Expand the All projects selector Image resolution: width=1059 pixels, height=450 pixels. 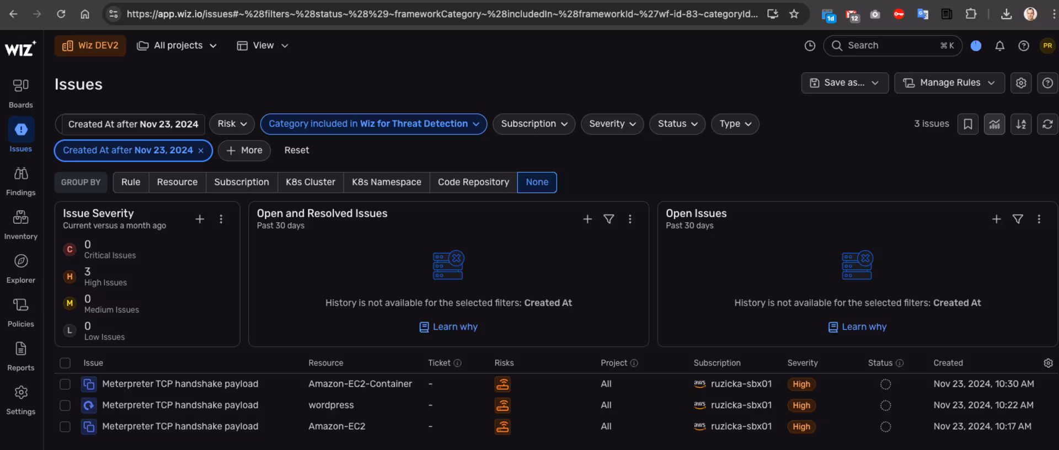(177, 46)
